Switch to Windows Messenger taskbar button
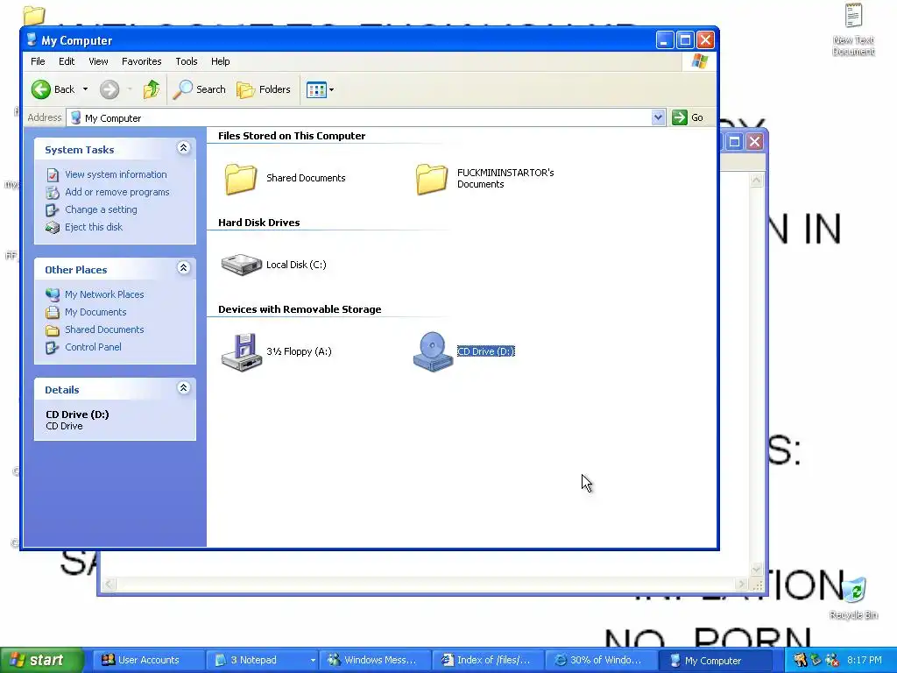 (374, 661)
